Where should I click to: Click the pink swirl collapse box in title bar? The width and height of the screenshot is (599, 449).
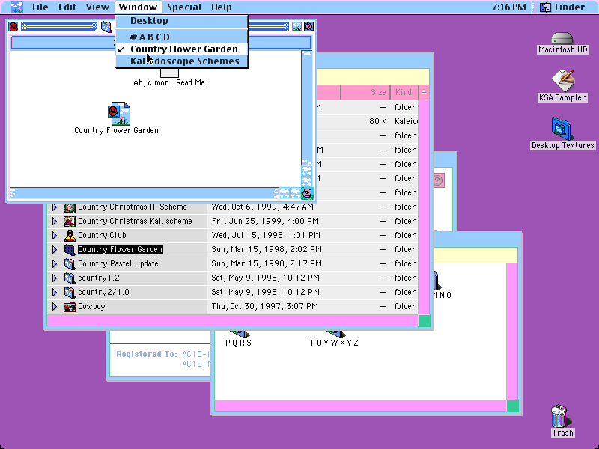[308, 27]
